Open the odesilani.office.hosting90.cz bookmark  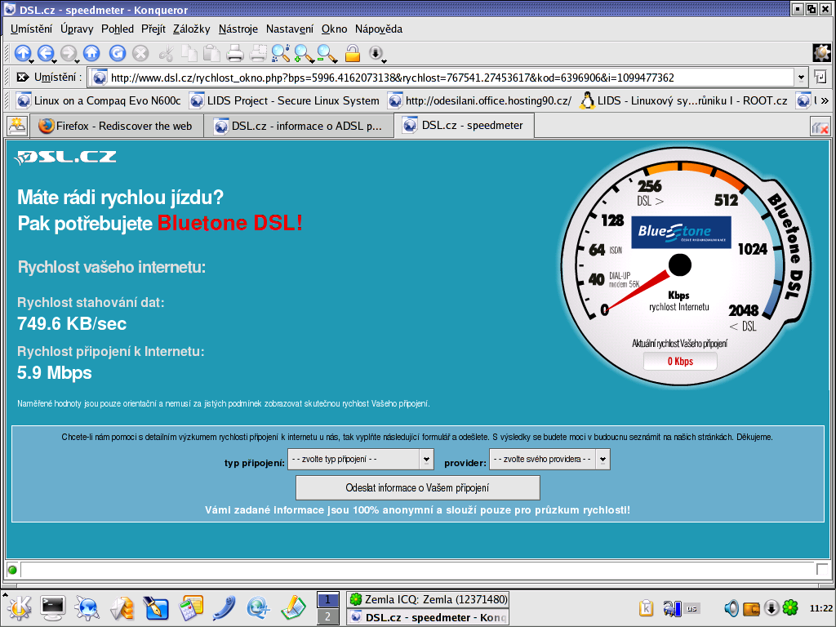tap(480, 100)
